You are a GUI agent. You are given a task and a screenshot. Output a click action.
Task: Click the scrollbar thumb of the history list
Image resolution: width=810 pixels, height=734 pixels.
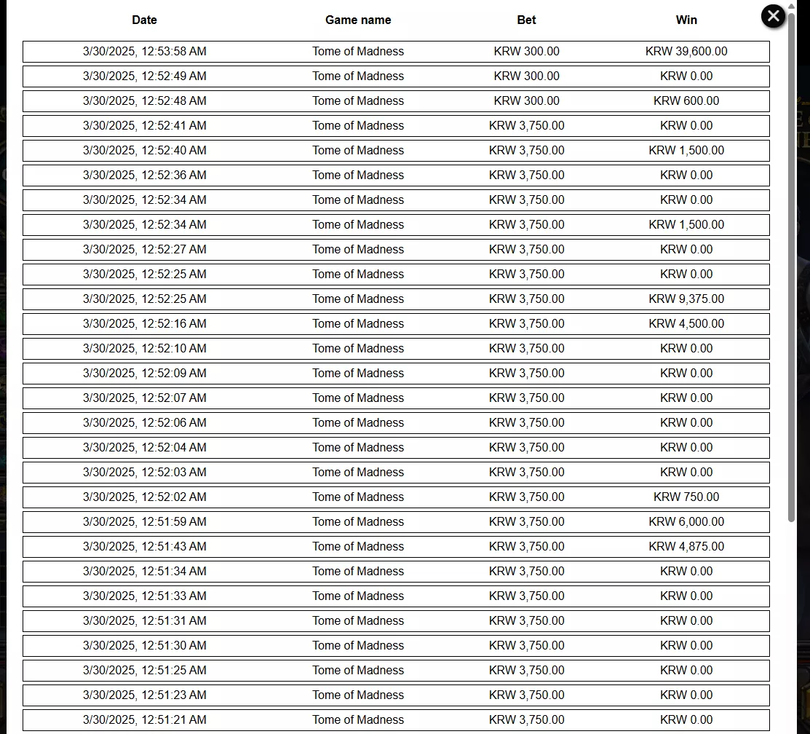click(x=791, y=267)
